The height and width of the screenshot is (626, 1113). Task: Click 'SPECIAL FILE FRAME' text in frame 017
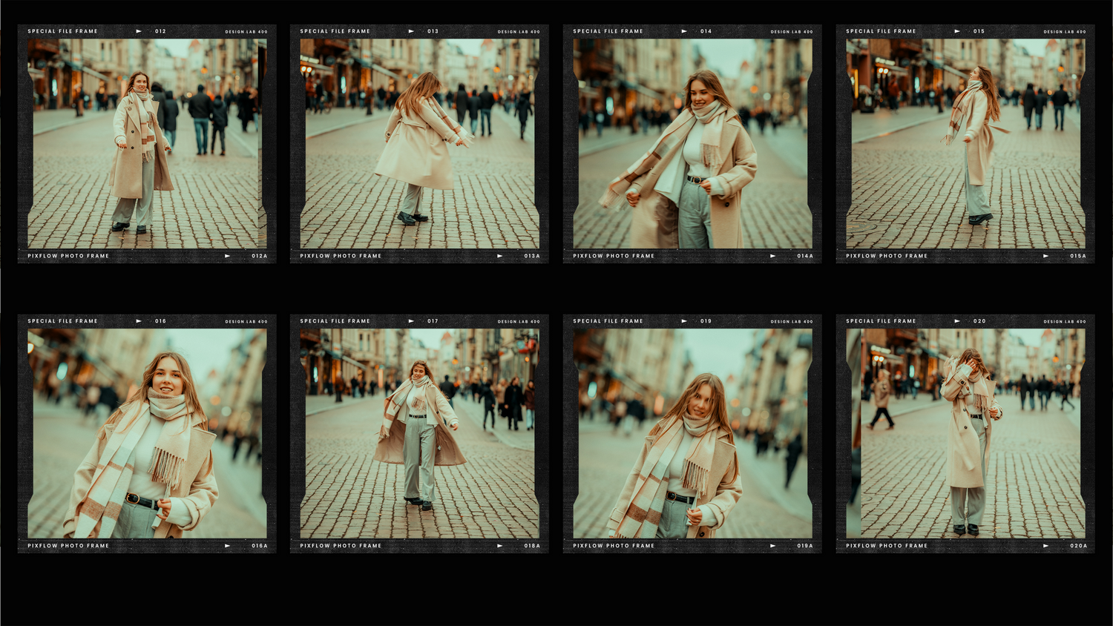335,321
